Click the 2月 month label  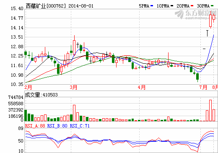(28, 88)
